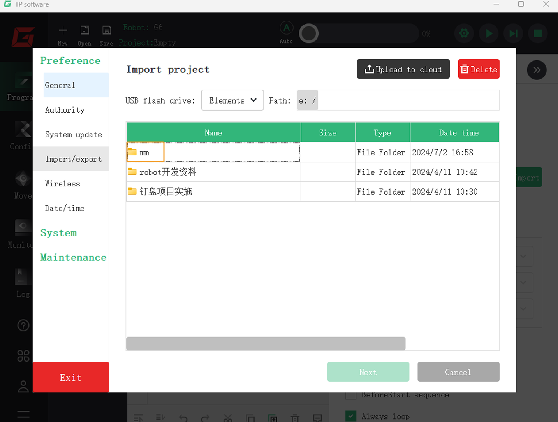
Task: Open the green gear settings button
Action: [x=464, y=33]
